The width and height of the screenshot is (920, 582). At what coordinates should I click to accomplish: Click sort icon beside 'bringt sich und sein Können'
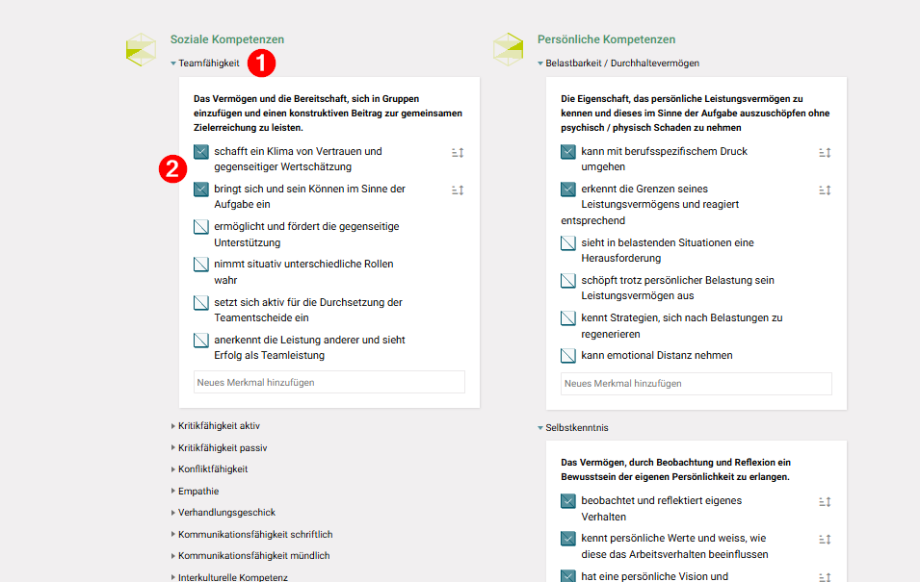click(x=458, y=190)
